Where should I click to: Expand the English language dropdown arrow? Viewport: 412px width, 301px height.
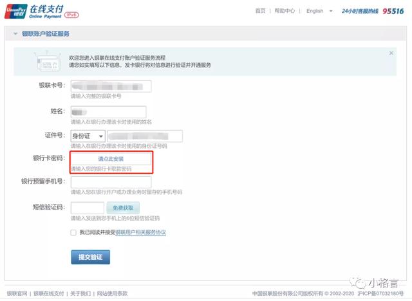[331, 11]
